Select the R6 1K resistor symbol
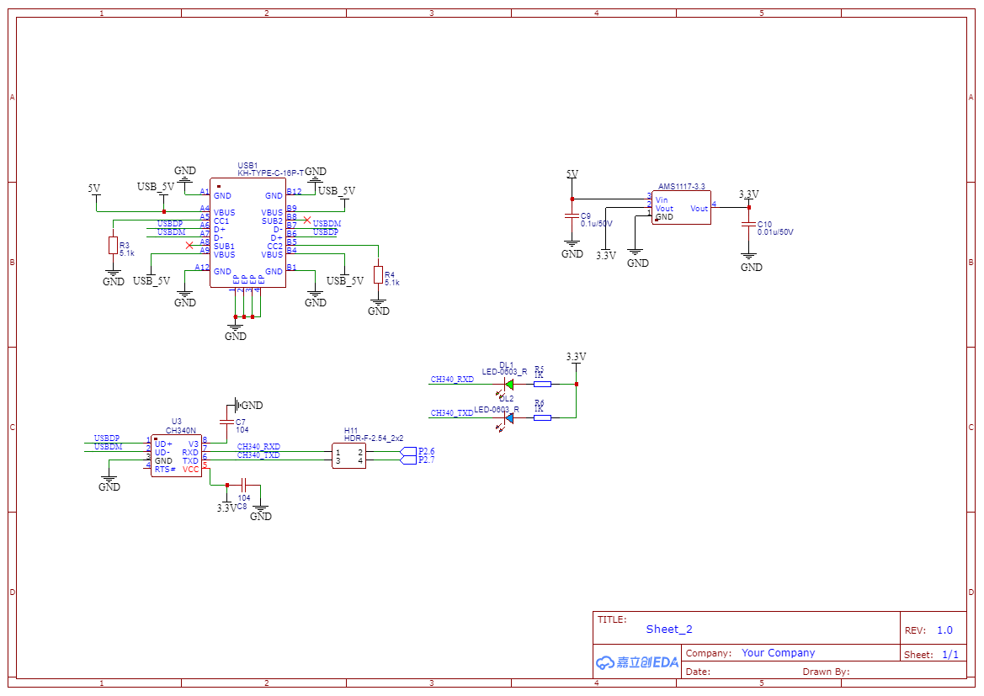 (542, 417)
